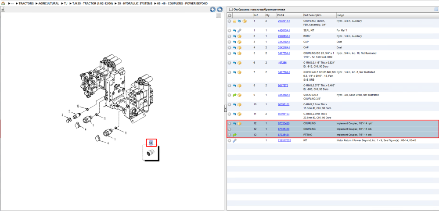Go to next figure with blue forward arrow
Screen dimensions: 439x211
(220, 10)
